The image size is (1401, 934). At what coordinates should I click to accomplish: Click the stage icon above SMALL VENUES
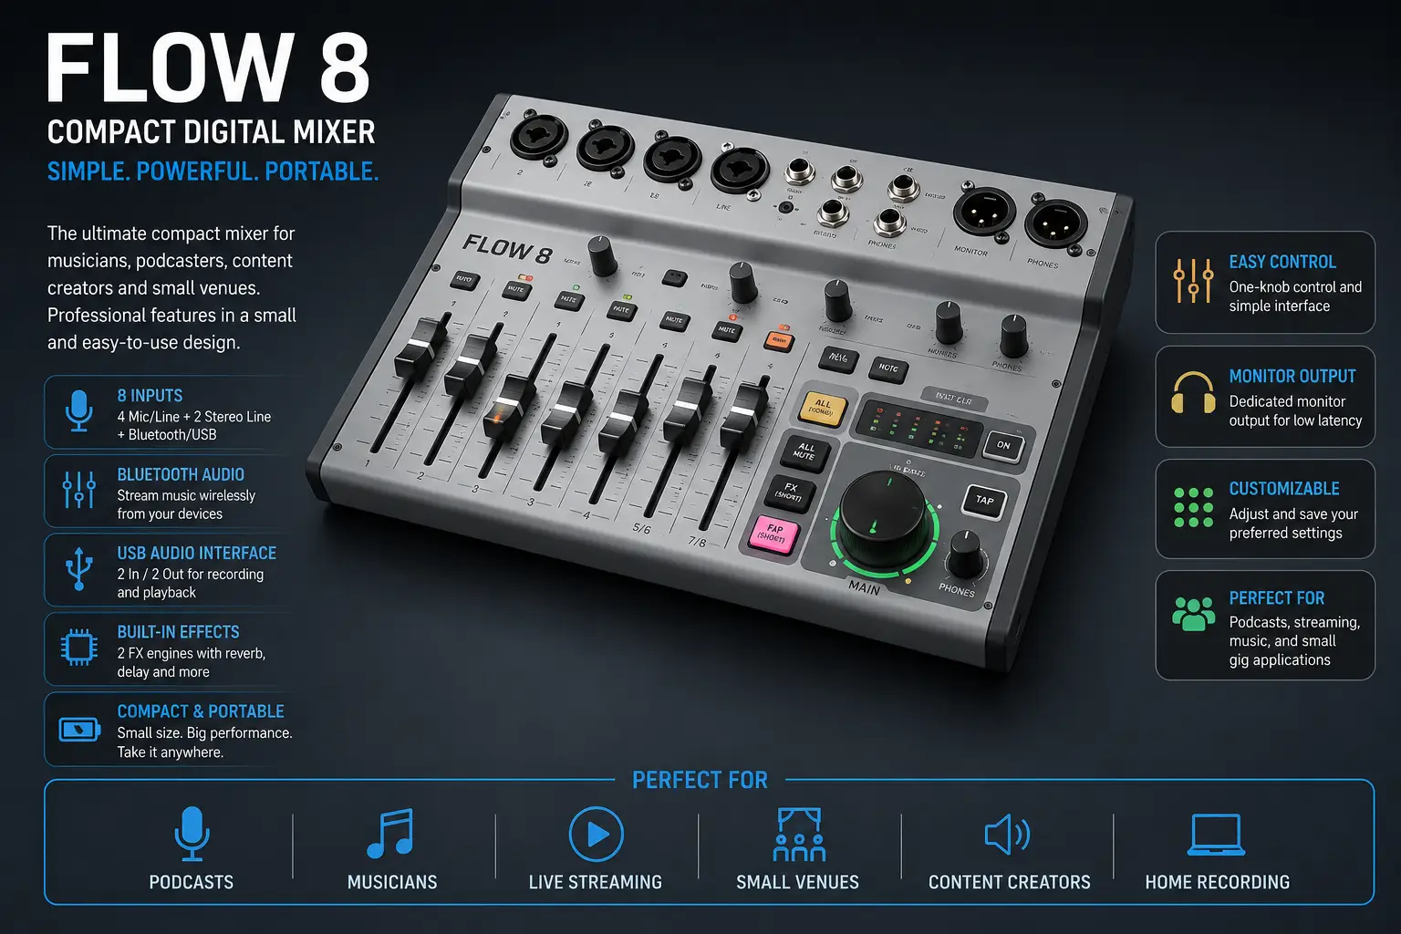[x=799, y=834]
